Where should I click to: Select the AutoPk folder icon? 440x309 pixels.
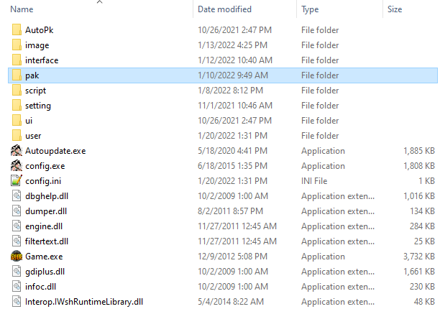tap(17, 30)
